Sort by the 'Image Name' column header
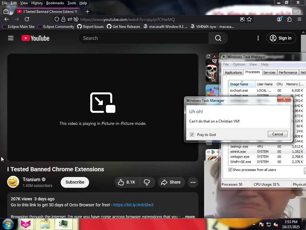The height and width of the screenshot is (230, 306). (x=241, y=84)
